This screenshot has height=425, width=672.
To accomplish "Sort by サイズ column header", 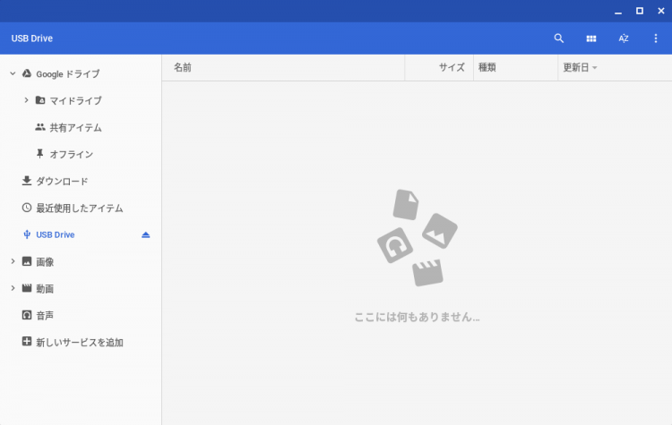I will 452,67.
